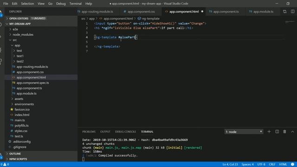Image resolution: width=297 pixels, height=167 pixels.
Task: Expand the e2e folder
Action: 41,29
